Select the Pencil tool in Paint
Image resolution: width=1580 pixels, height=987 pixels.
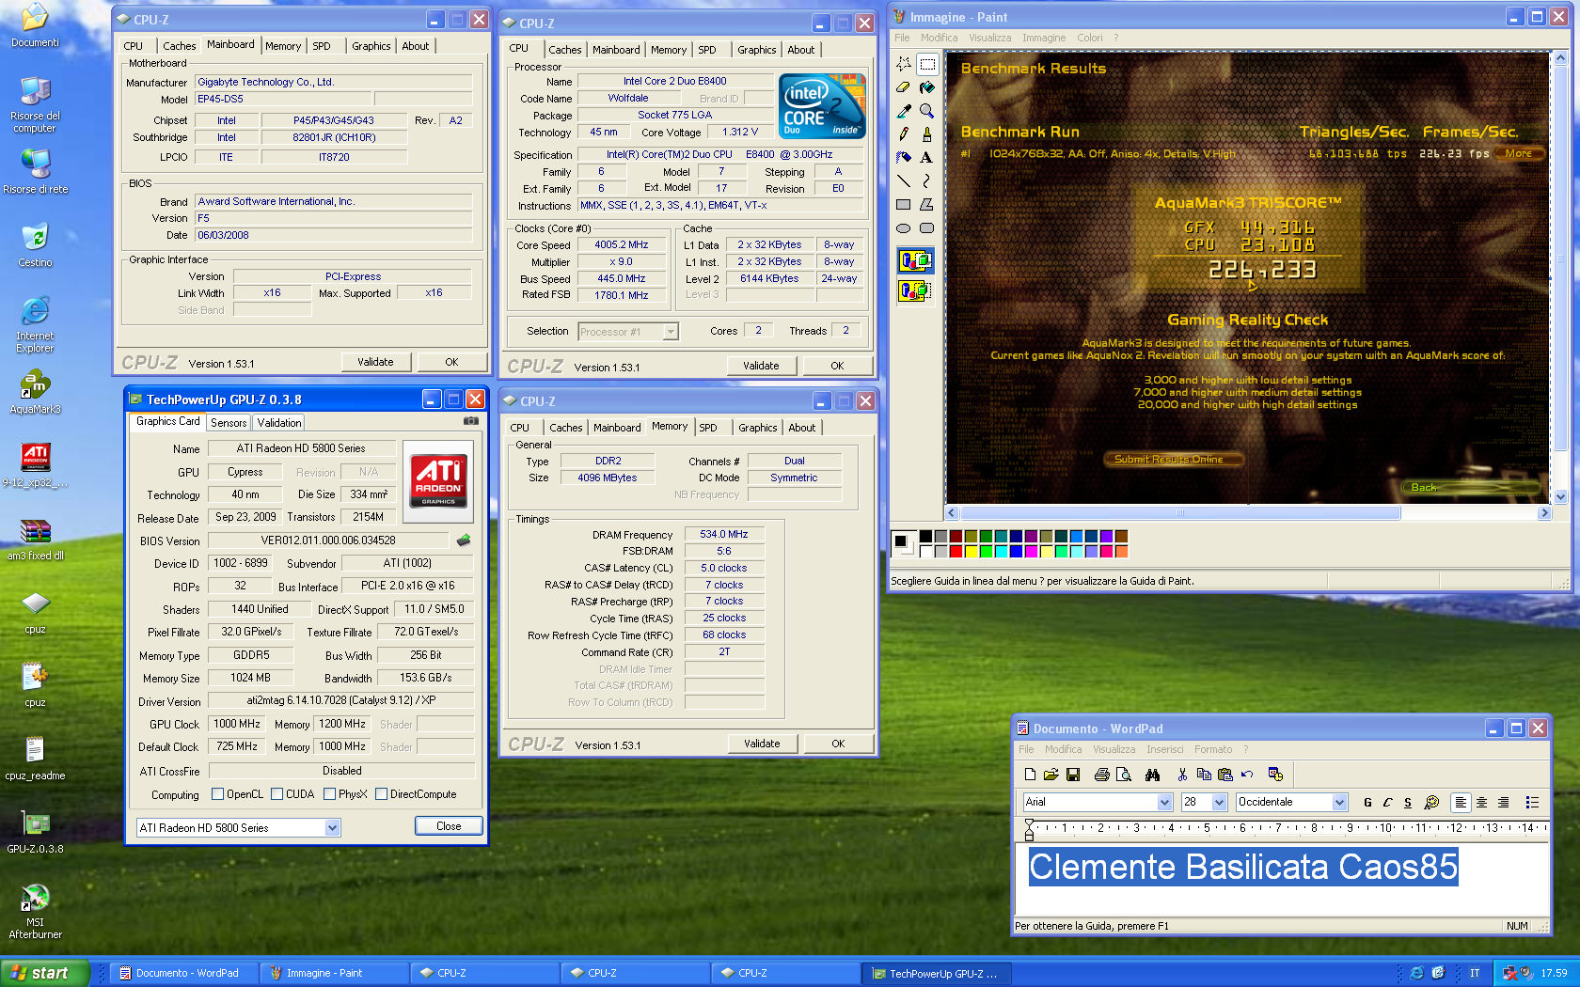[904, 134]
